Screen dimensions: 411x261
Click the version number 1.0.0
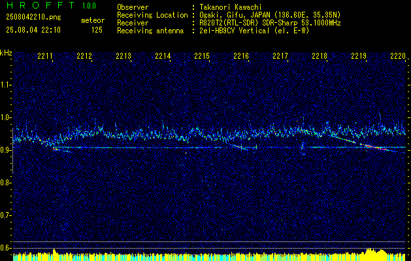point(89,5)
